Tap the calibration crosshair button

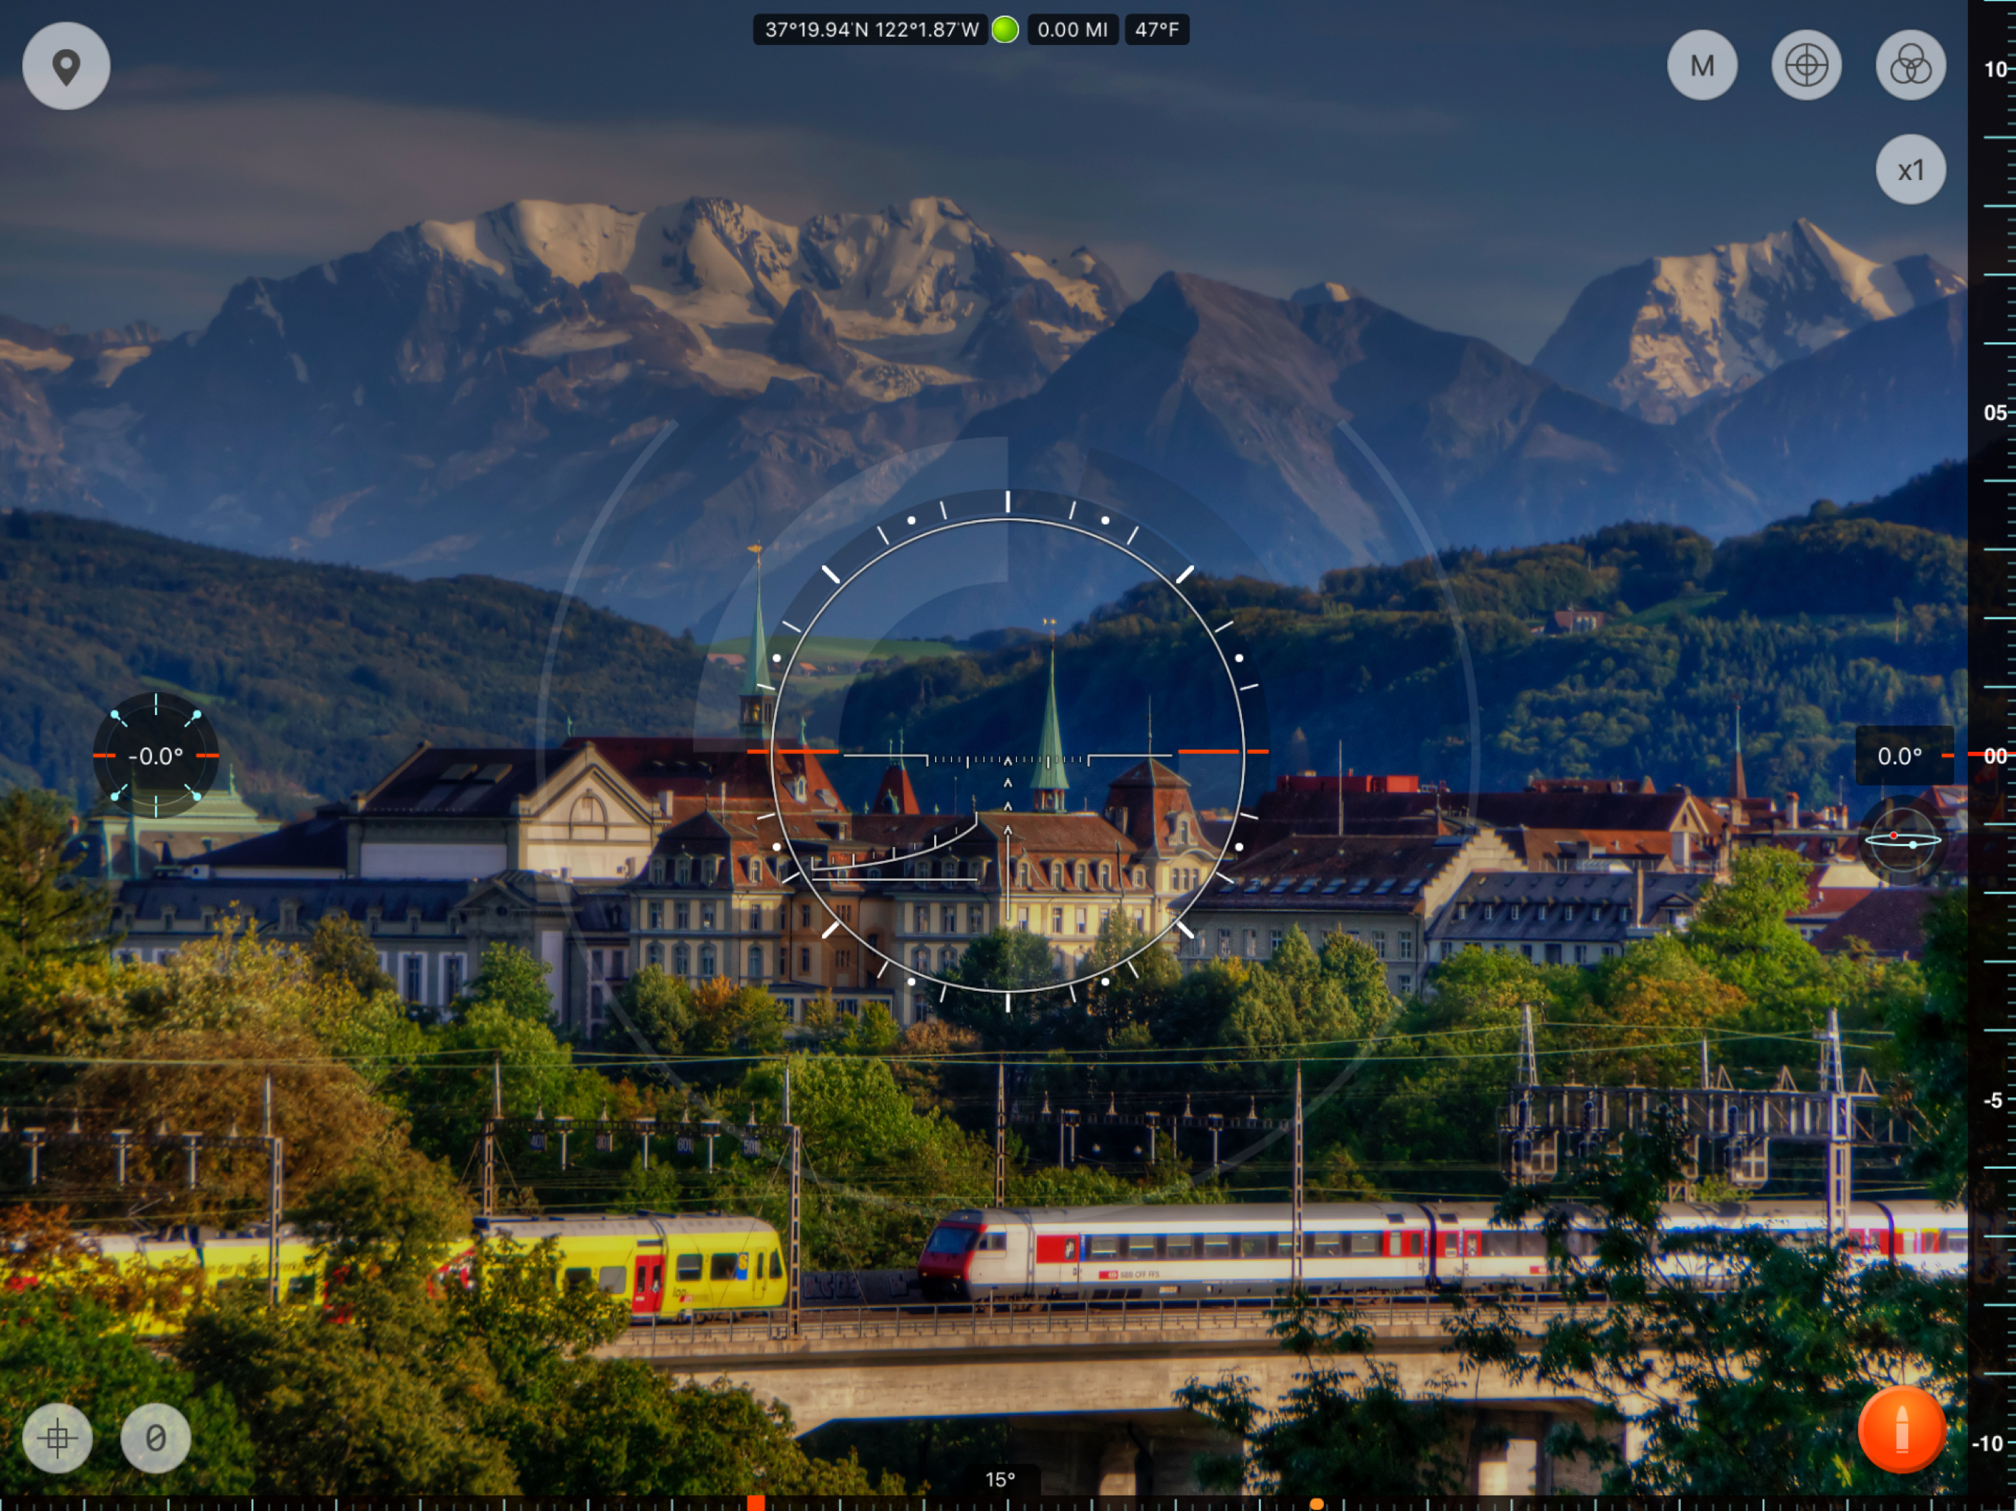click(57, 1438)
